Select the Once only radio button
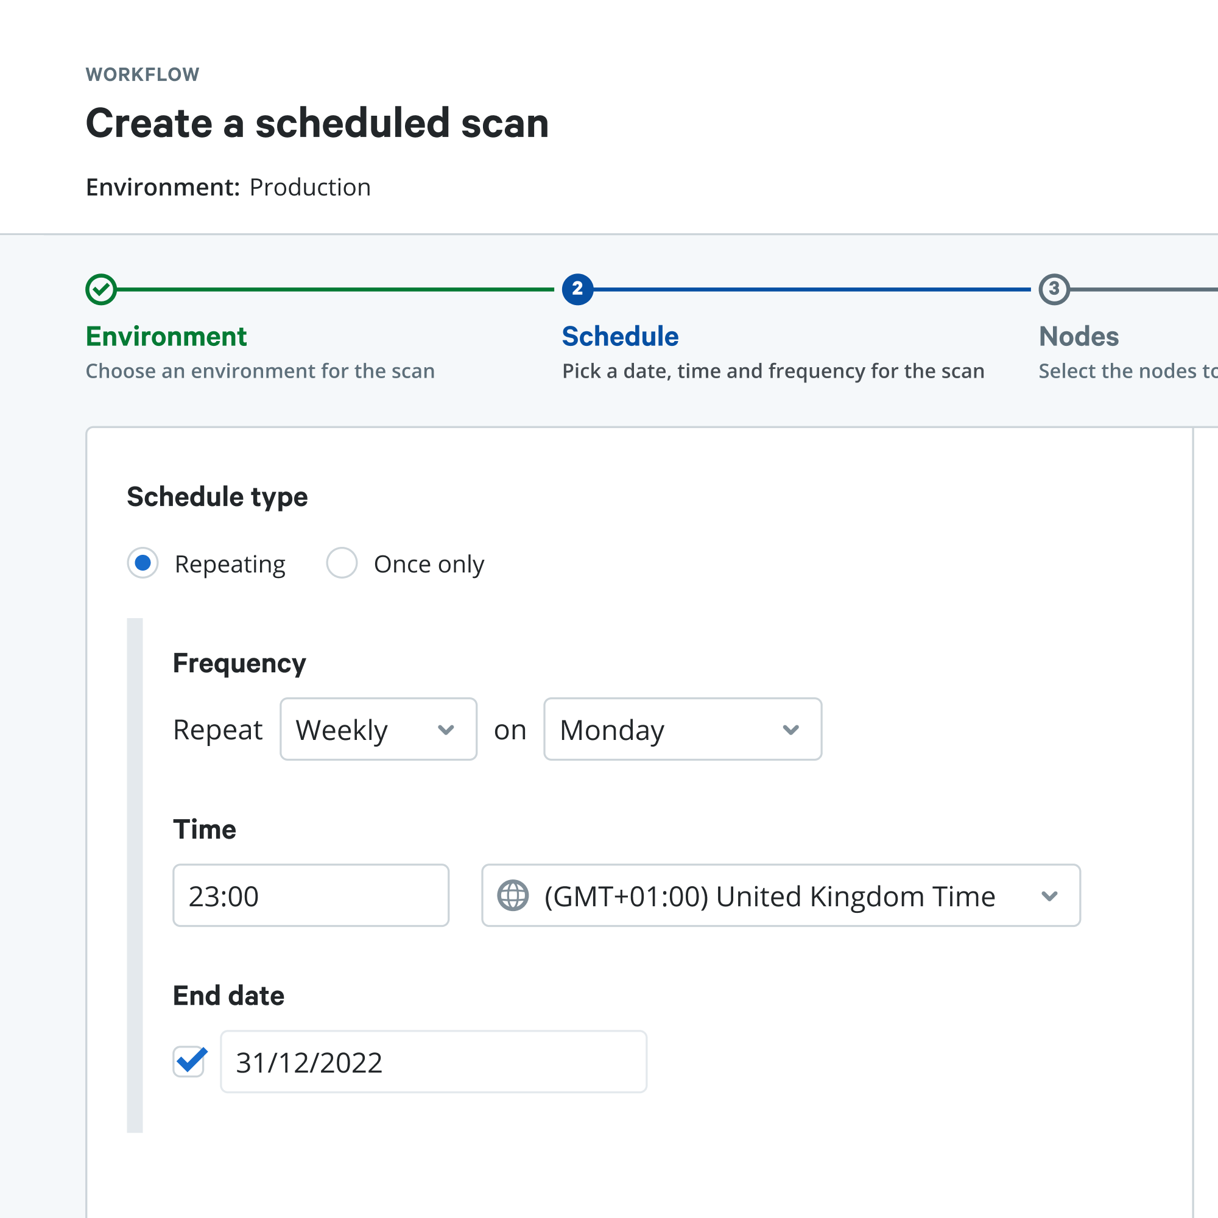1218x1218 pixels. click(x=342, y=563)
